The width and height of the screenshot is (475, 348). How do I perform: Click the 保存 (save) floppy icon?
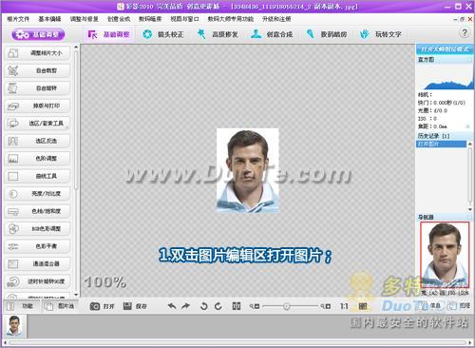127,306
